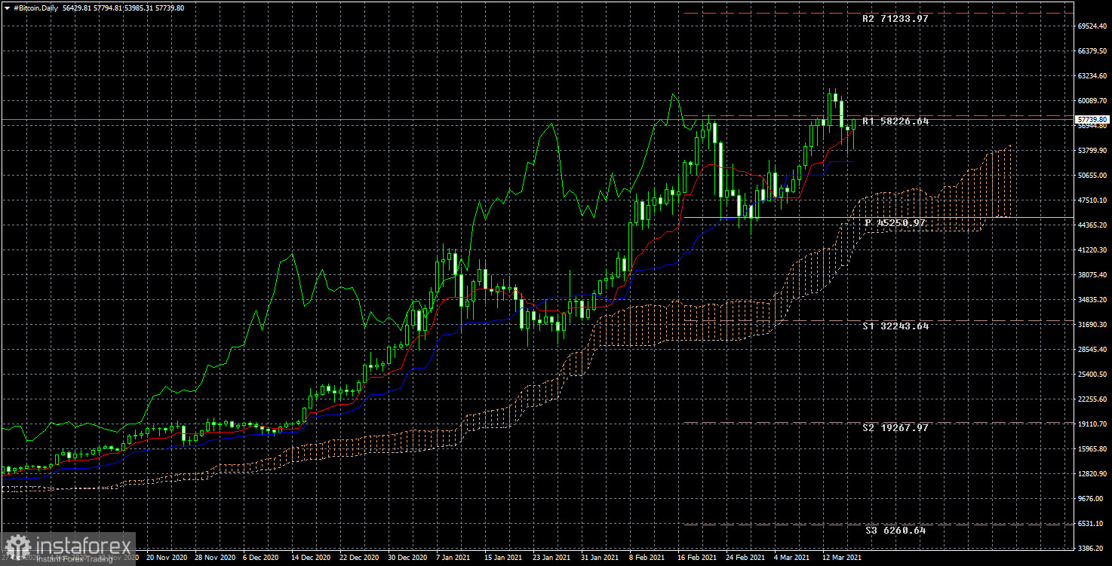Click the 3386.20 price scale label
The height and width of the screenshot is (566, 1112).
(1092, 549)
